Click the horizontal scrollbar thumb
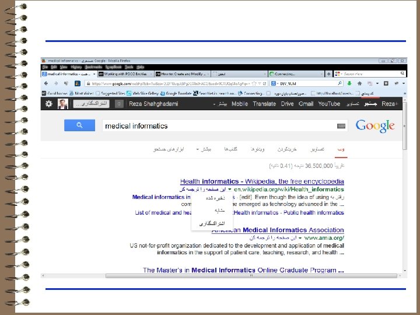The width and height of the screenshot is (420, 315). pyautogui.click(x=251, y=275)
